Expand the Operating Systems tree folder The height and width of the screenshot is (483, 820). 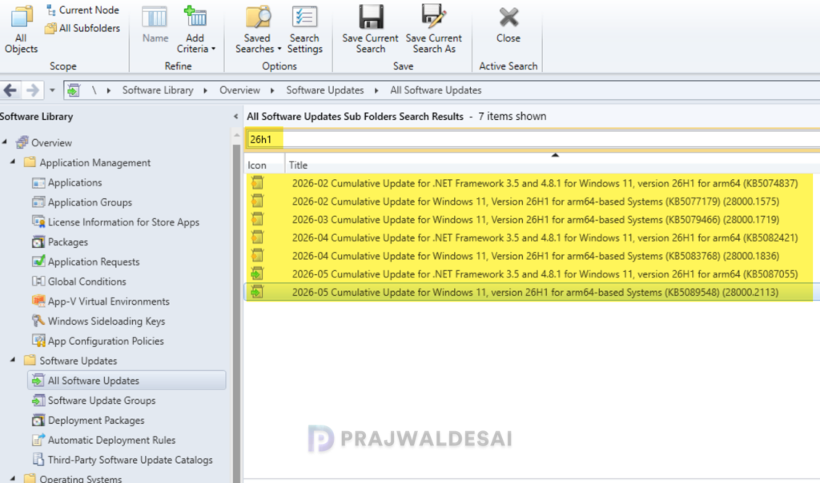coord(13,477)
